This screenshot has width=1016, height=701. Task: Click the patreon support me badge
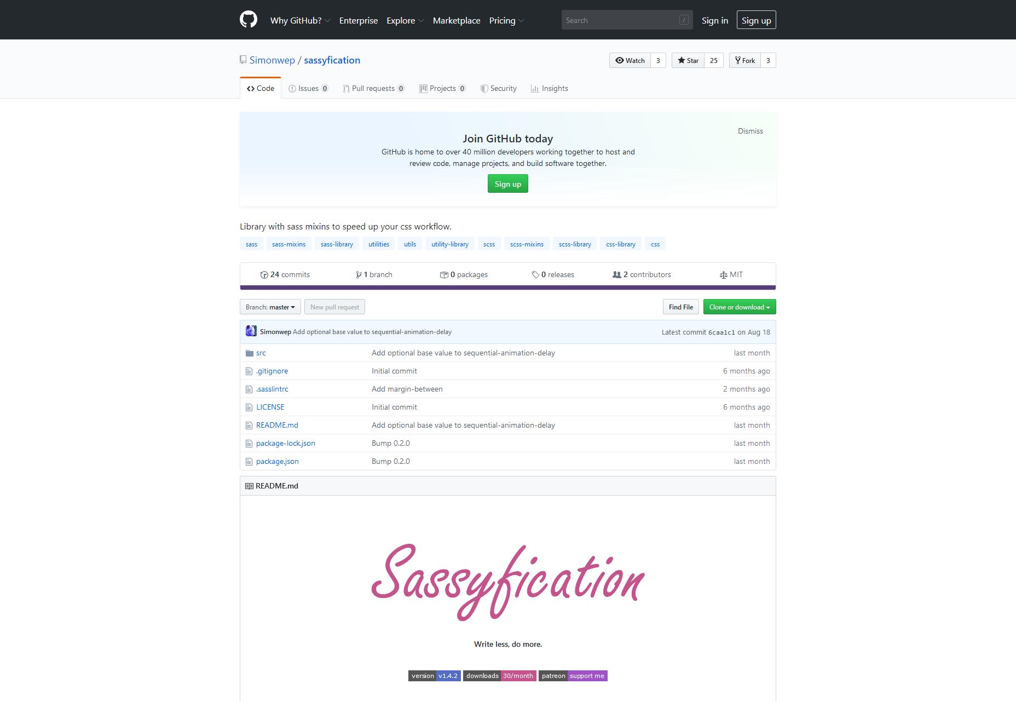(573, 676)
